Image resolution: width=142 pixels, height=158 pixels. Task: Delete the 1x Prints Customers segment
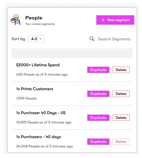point(121,94)
